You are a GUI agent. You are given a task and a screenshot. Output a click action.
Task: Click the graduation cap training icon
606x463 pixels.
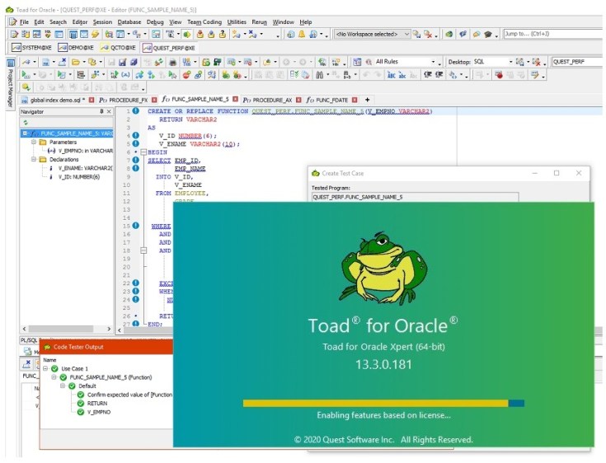pos(488,35)
